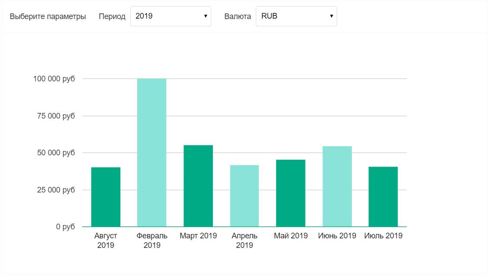The width and height of the screenshot is (489, 276).
Task: Open the Период dropdown showing 2019
Action: point(170,16)
